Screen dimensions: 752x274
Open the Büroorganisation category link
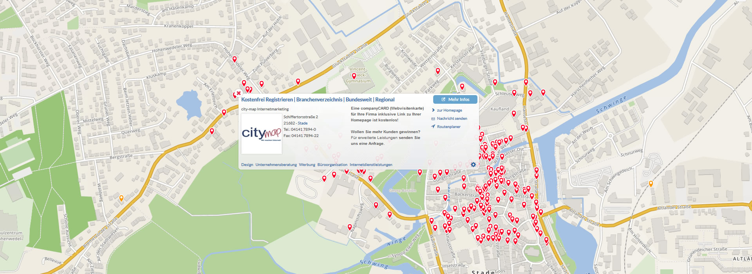coord(332,165)
